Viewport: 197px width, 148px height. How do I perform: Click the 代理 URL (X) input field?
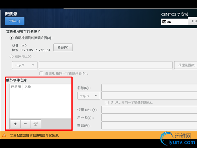pos(149,110)
